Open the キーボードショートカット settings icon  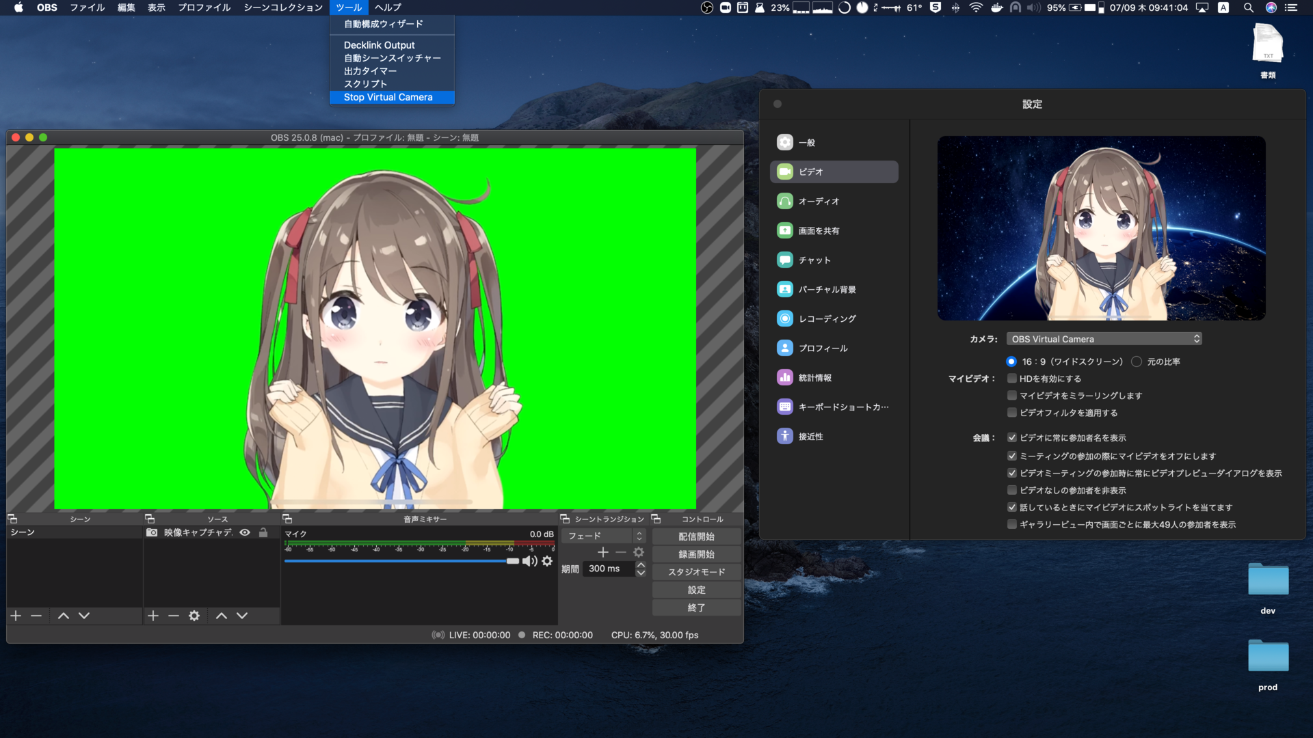(785, 407)
